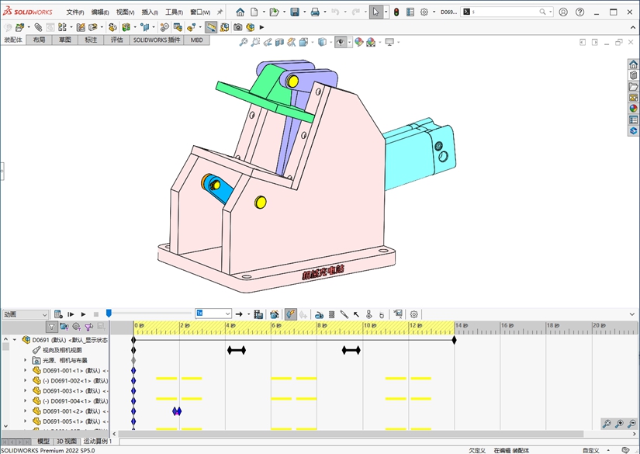Viewport: 640px width, 454px height.
Task: Open the Calculate motion study icon
Action: coord(58,314)
